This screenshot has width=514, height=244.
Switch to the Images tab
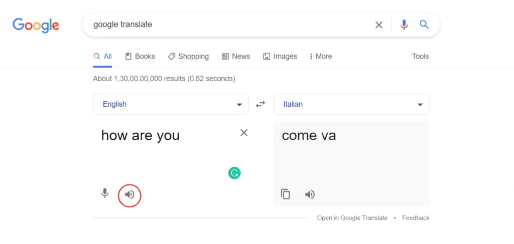(280, 56)
